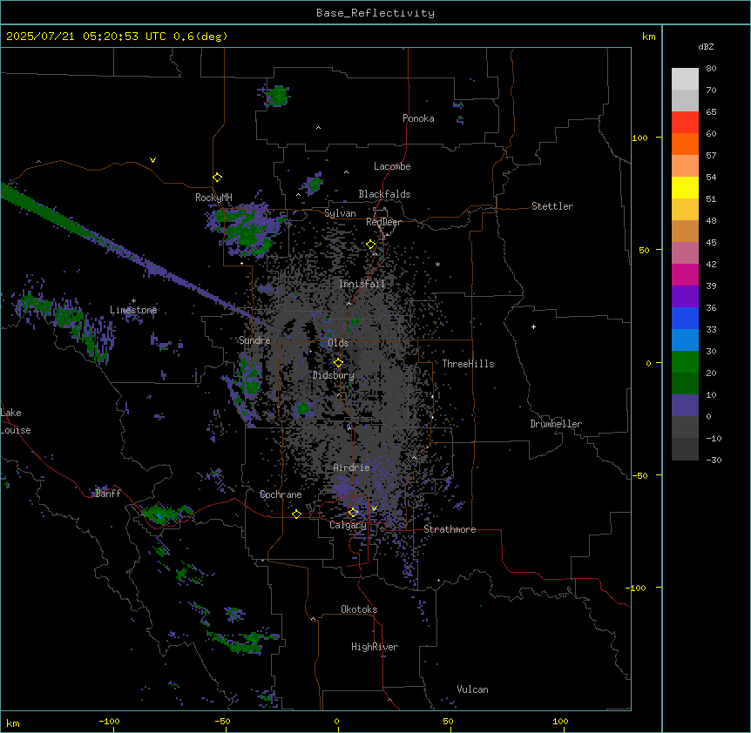
Task: Click the asterisk marker east of Innisfail
Action: pyautogui.click(x=437, y=264)
